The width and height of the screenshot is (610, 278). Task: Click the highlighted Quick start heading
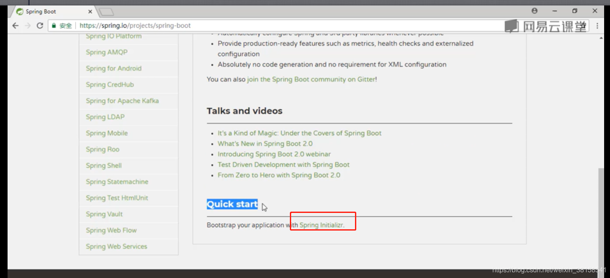click(x=232, y=204)
